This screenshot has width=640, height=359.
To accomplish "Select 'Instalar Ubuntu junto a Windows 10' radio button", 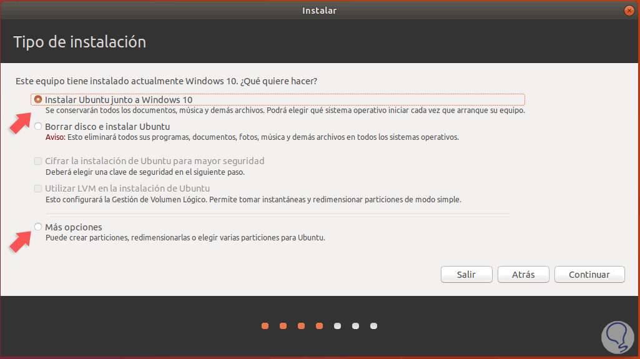I will point(38,99).
